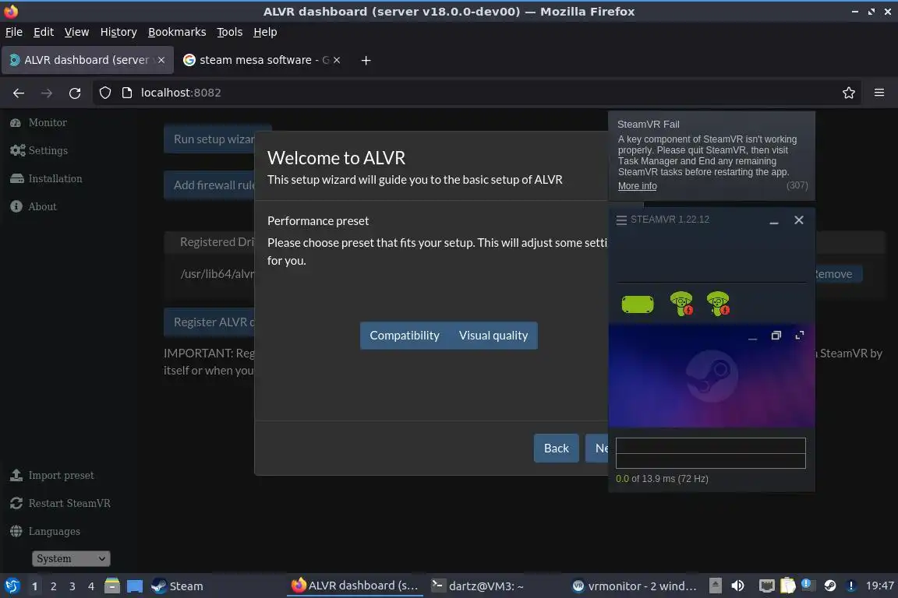Screen dimensions: 898x598
Task: Click the Register ALVR driver button
Action: click(210, 322)
